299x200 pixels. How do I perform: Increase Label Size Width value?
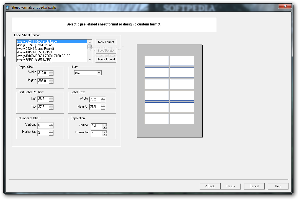(x=103, y=98)
